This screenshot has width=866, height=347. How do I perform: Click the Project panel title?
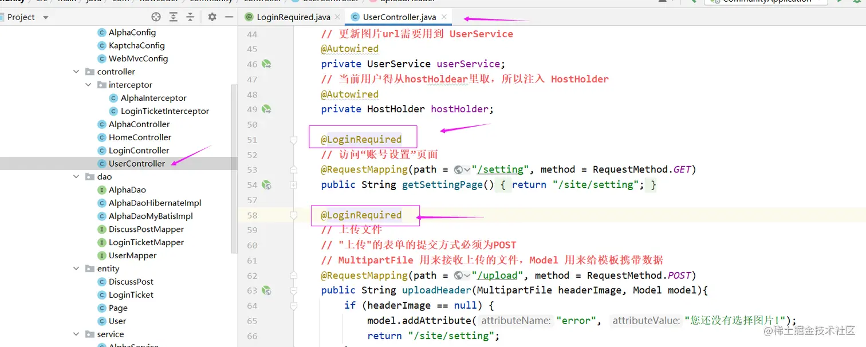click(x=21, y=17)
